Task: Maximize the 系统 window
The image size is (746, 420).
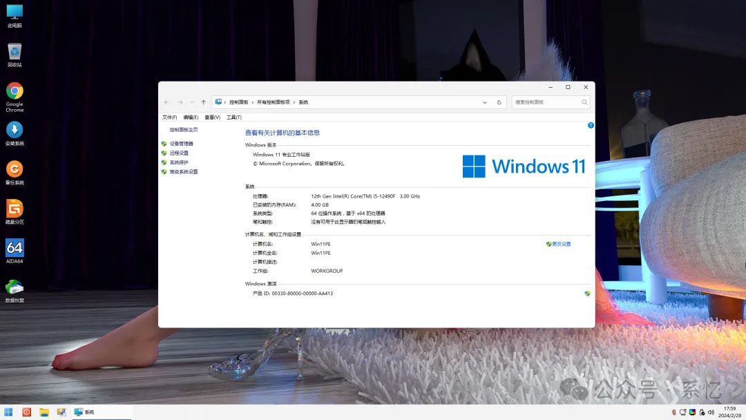Action: [568, 88]
